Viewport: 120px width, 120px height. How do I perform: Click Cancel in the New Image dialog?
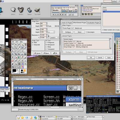click(x=37, y=53)
